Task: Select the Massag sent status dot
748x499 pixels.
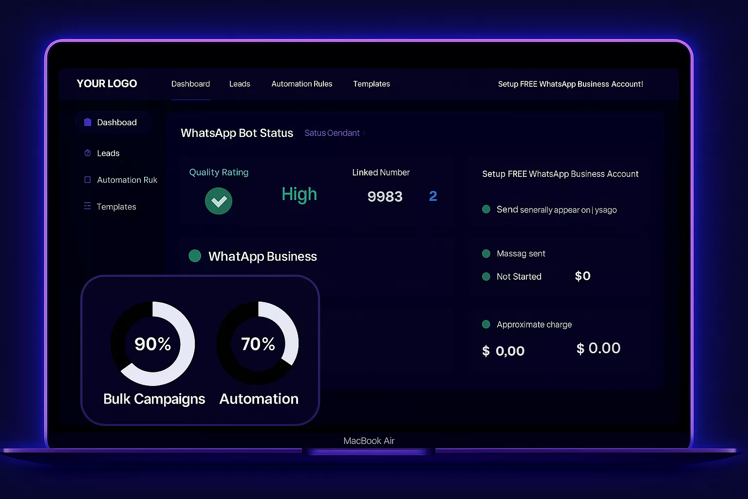Action: point(486,253)
